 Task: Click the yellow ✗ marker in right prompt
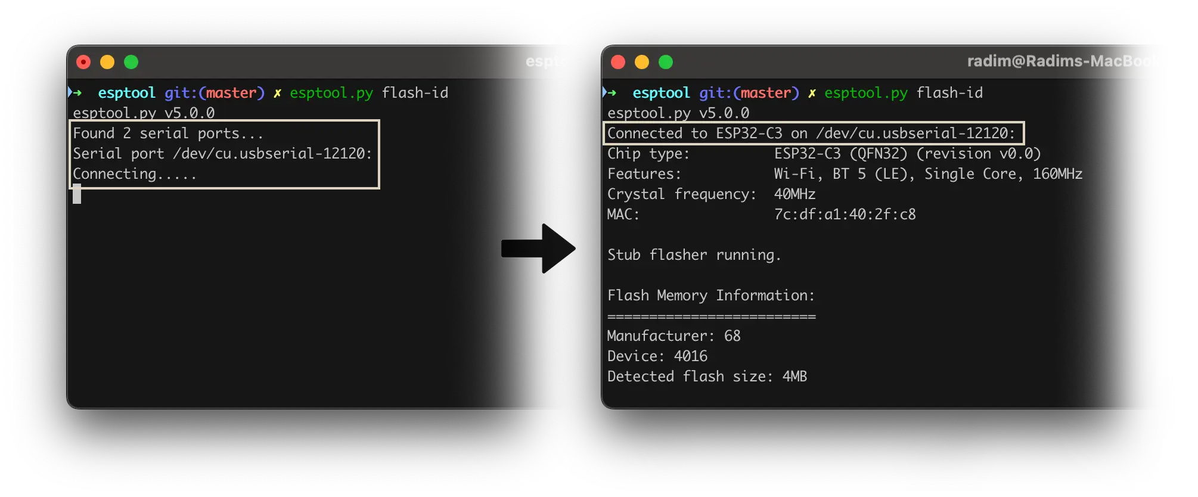[812, 94]
